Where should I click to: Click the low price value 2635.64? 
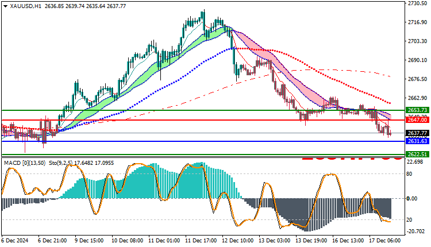[95, 6]
